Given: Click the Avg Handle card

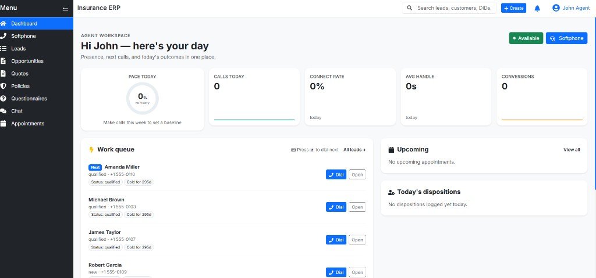Looking at the screenshot, I should click(x=446, y=97).
